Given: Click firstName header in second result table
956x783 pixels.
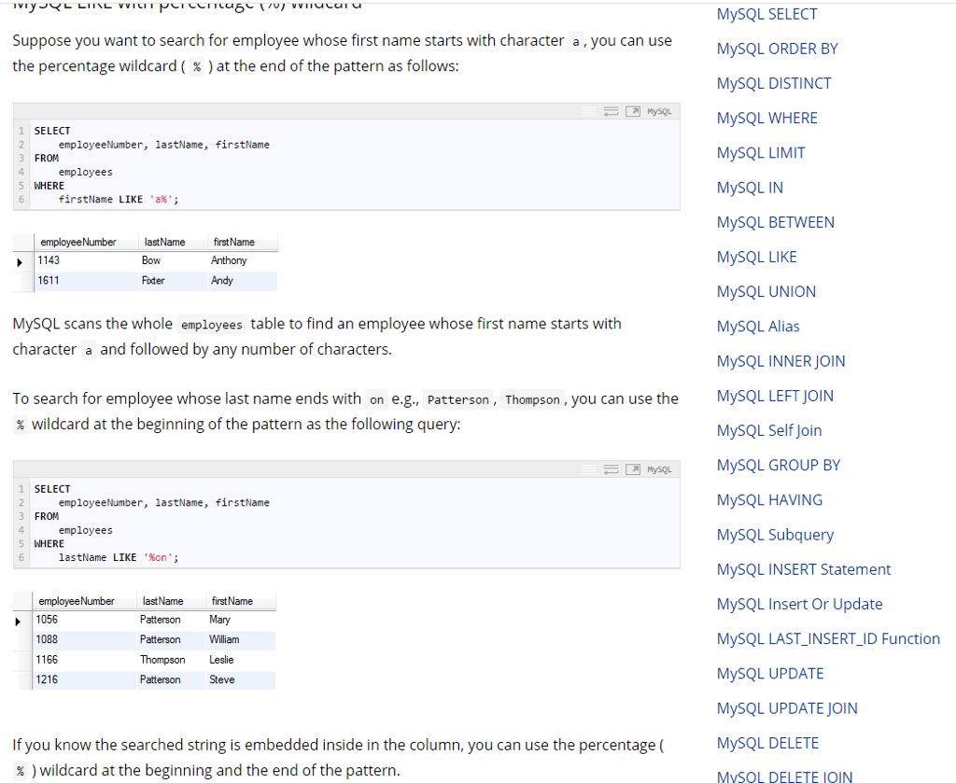Looking at the screenshot, I should pyautogui.click(x=232, y=601).
